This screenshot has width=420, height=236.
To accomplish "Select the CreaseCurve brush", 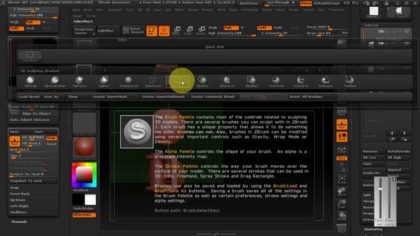I will click(129, 81).
